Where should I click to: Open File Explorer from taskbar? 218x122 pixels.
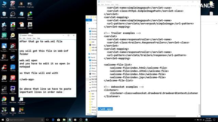pos(64,120)
